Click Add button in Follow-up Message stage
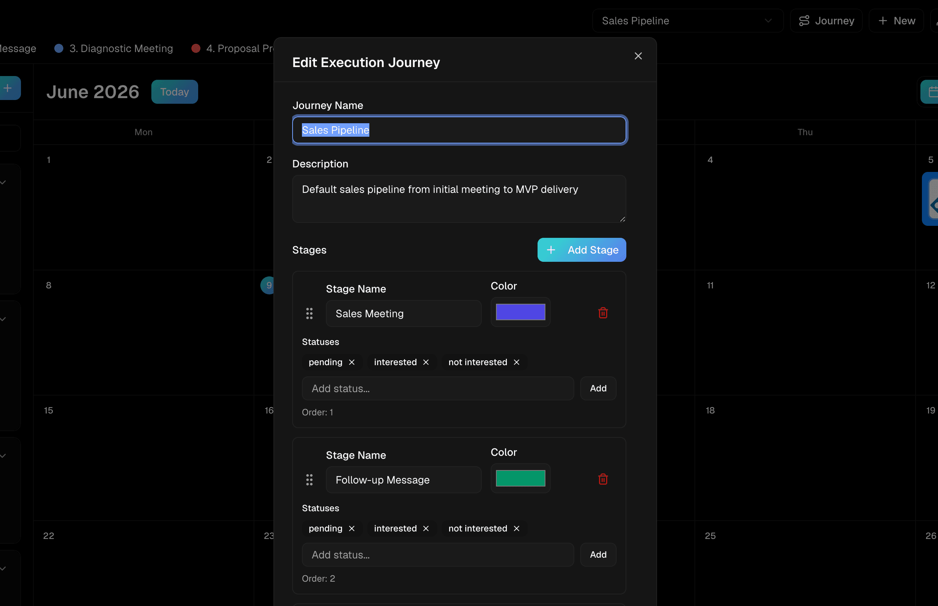This screenshot has height=606, width=938. (x=598, y=554)
